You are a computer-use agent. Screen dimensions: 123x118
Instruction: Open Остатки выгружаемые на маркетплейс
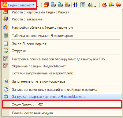point(62,73)
